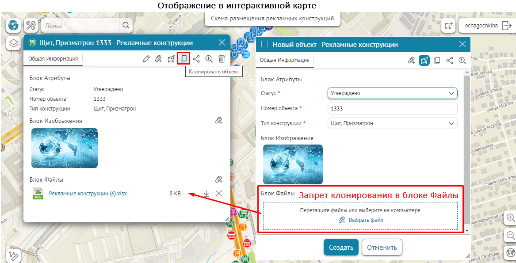Open the wrench tools icon

click(x=31, y=25)
